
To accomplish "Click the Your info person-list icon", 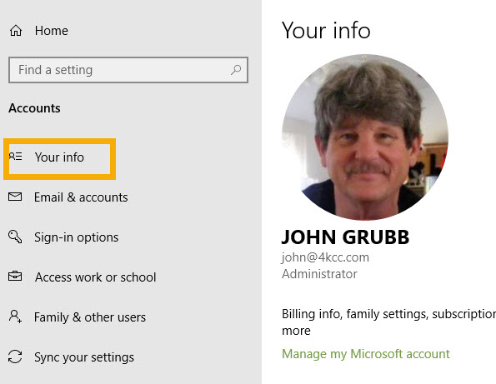I will [16, 157].
